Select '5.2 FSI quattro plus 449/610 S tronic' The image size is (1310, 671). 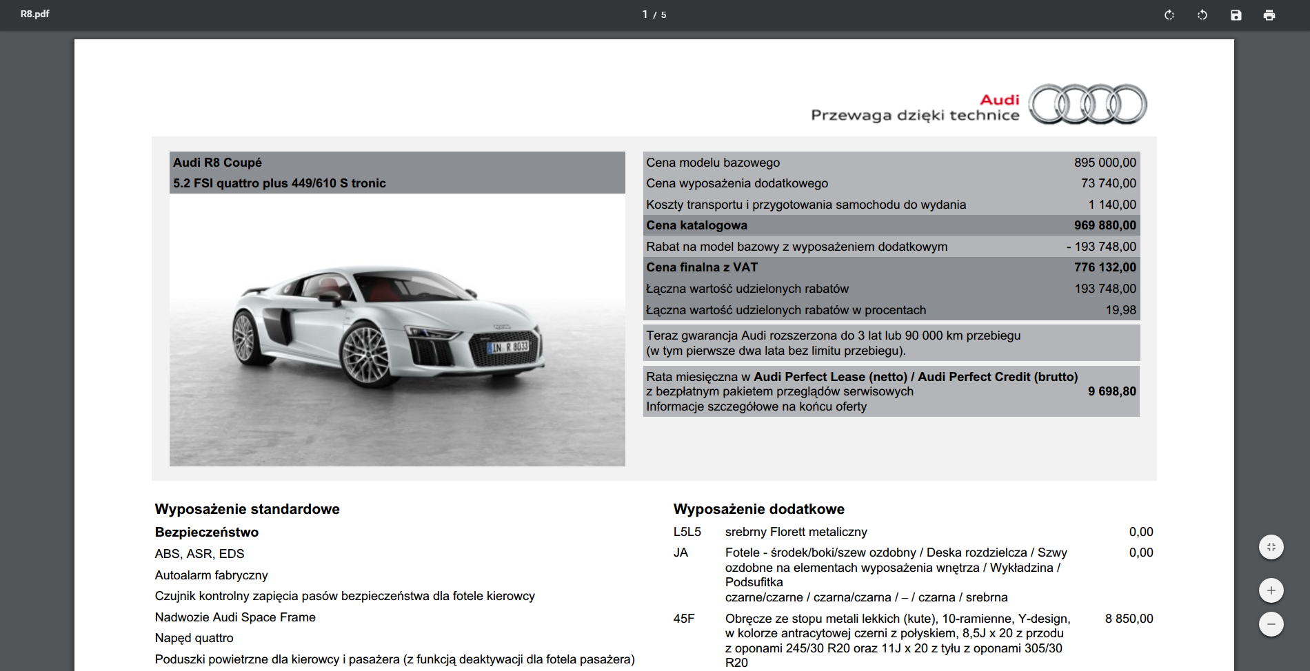pos(279,183)
